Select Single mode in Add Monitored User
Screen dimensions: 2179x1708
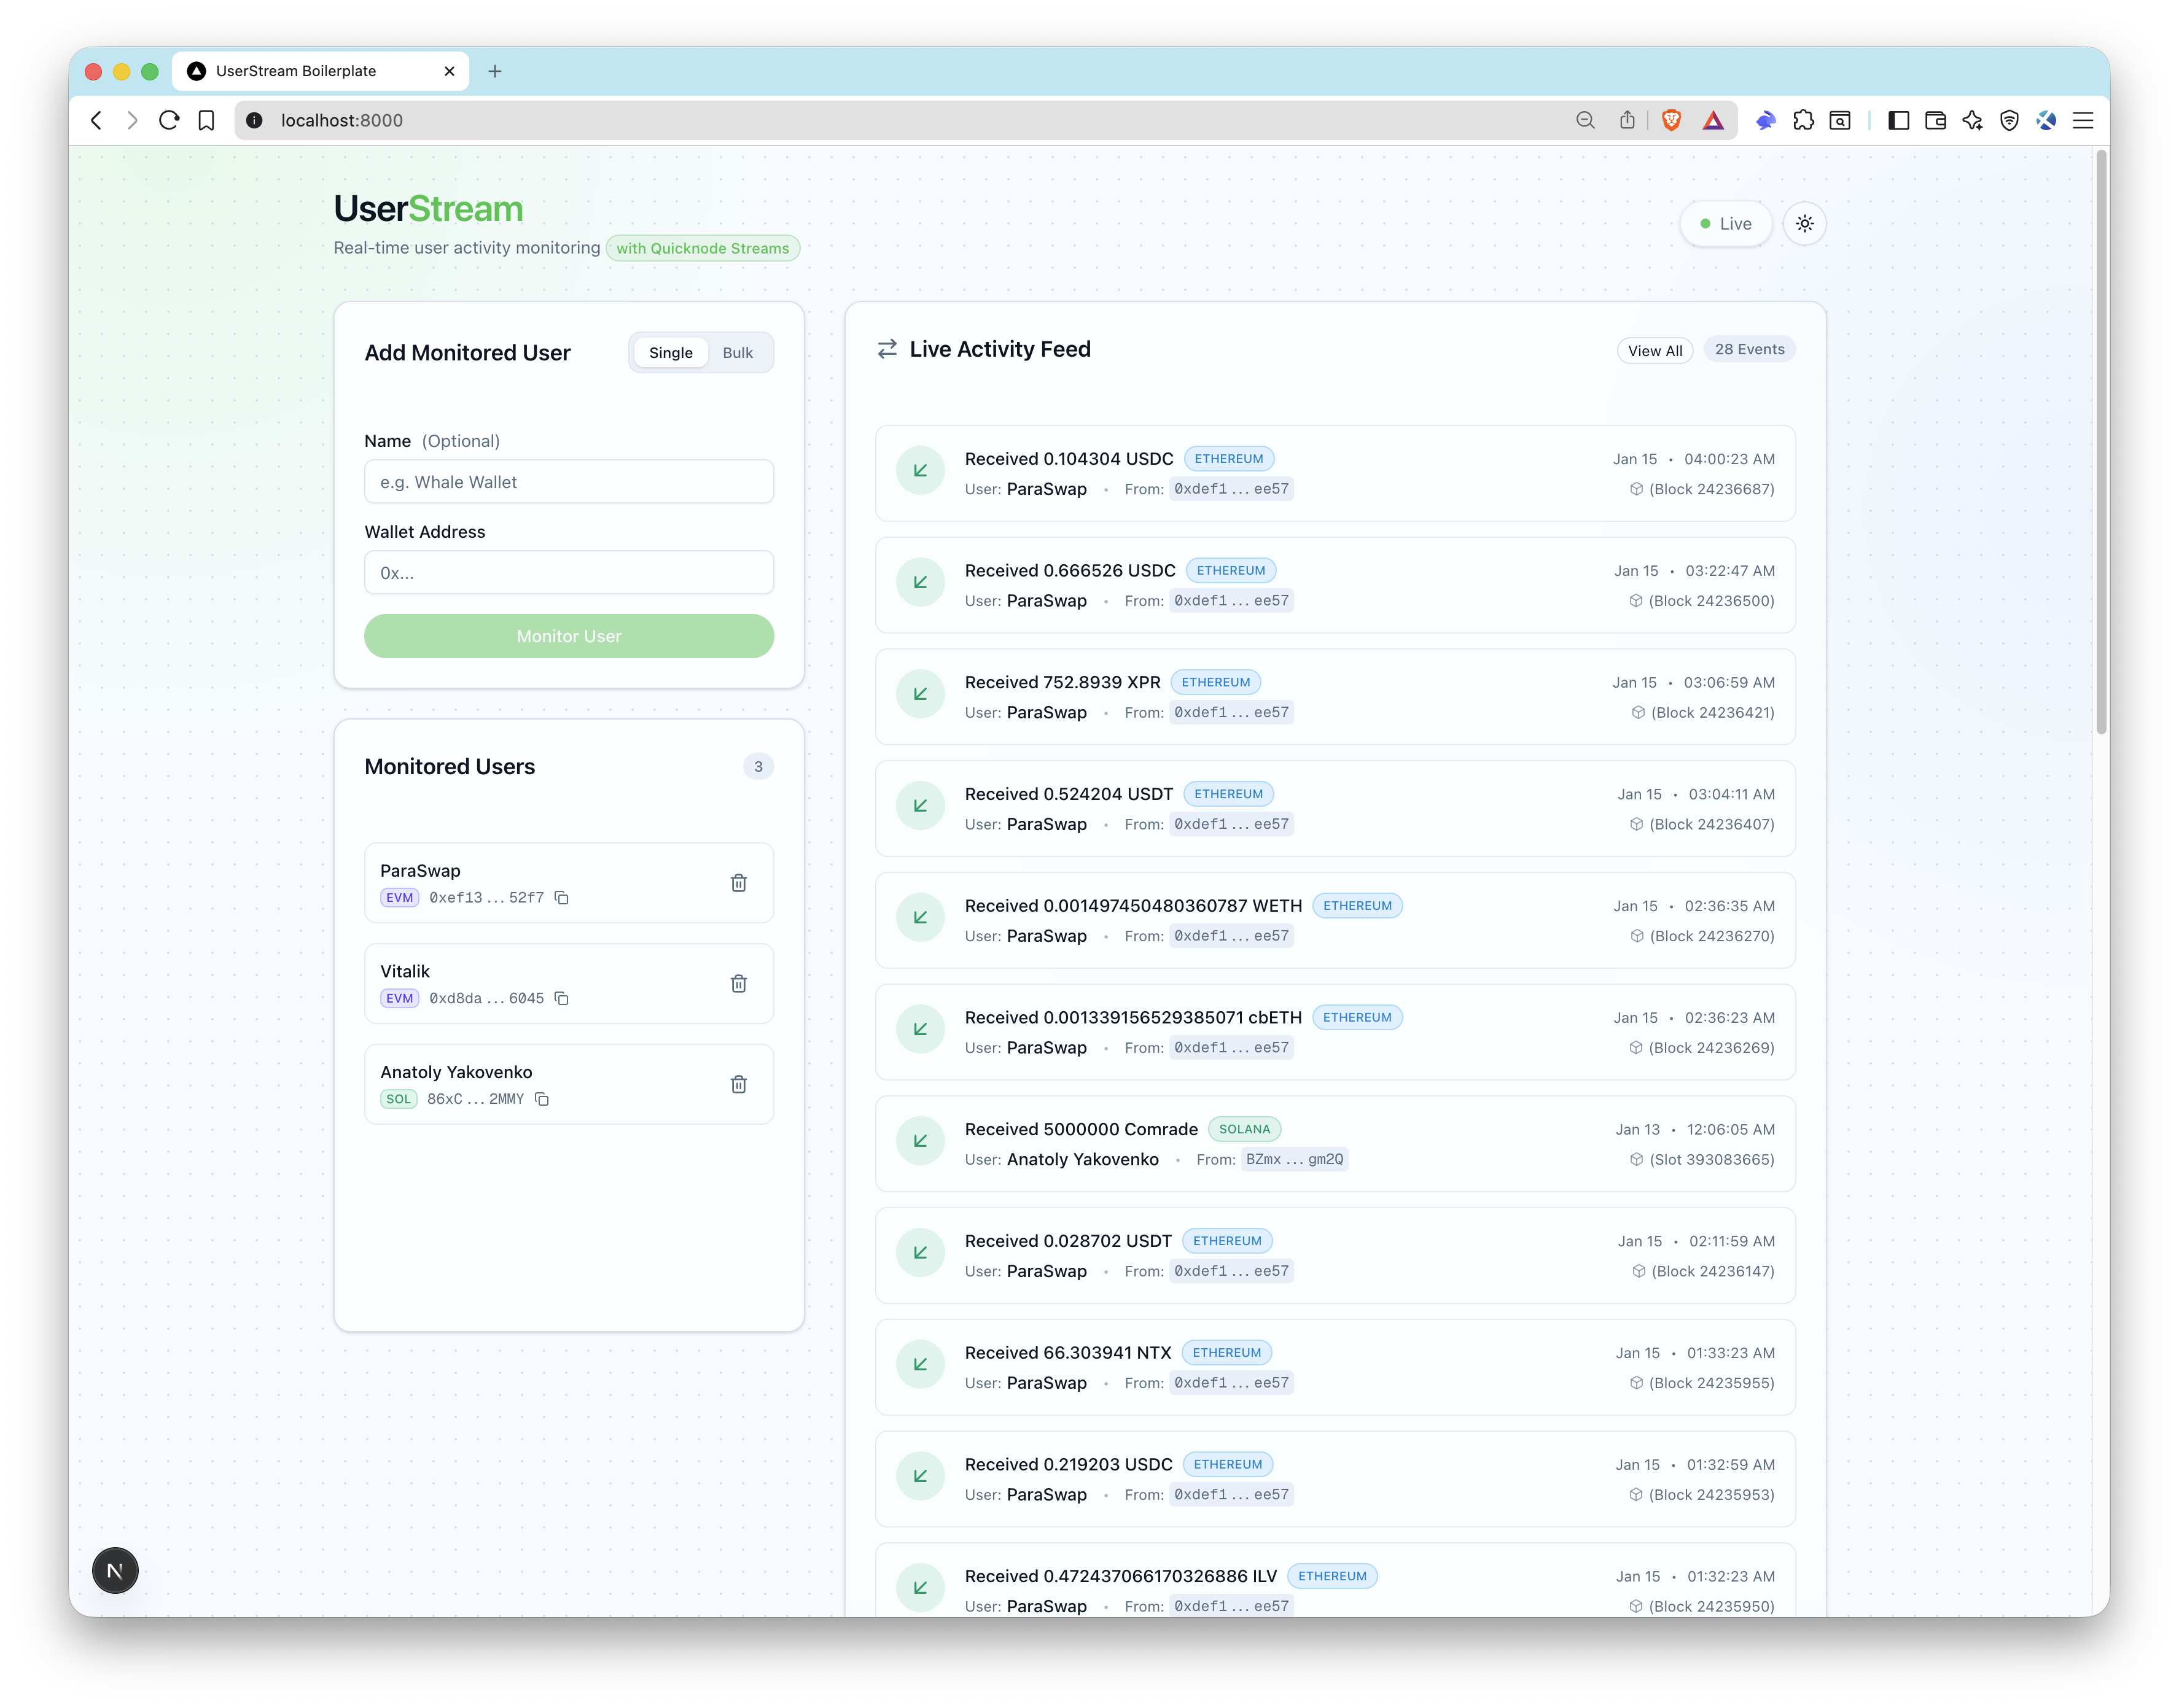pyautogui.click(x=670, y=352)
